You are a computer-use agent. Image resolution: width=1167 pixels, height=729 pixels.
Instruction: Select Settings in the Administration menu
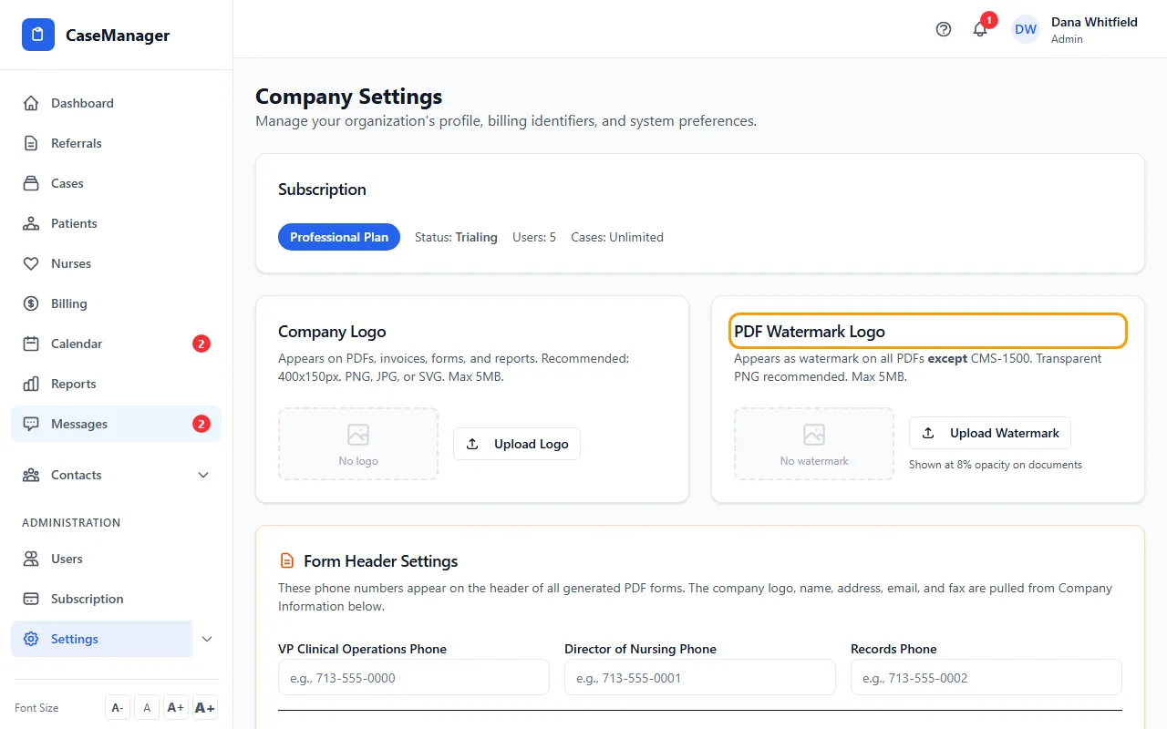[x=101, y=639]
